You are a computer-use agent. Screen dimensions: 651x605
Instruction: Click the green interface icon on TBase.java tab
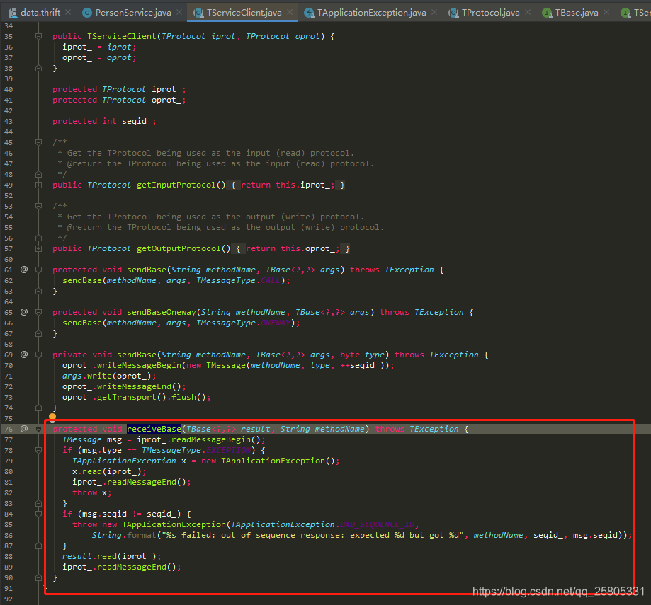coord(546,12)
